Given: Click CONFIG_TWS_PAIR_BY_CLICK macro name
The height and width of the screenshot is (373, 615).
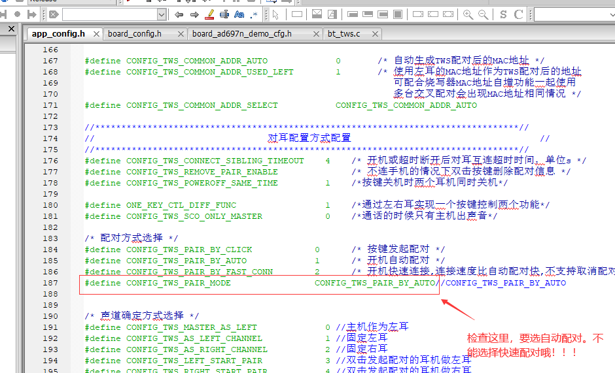Looking at the screenshot, I should pos(189,250).
